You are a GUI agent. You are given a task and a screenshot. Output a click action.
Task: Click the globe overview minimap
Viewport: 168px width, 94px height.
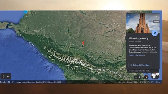tap(155, 75)
